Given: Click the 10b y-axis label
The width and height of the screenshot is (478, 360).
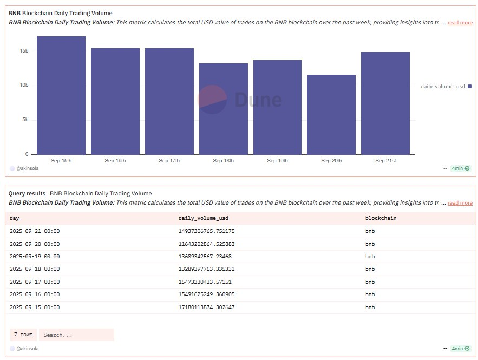Looking at the screenshot, I should [x=24, y=85].
